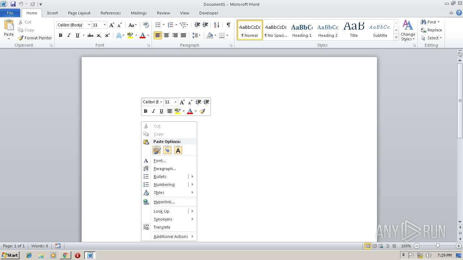This screenshot has height=260, width=463.
Task: Switch to the References tab
Action: click(111, 13)
